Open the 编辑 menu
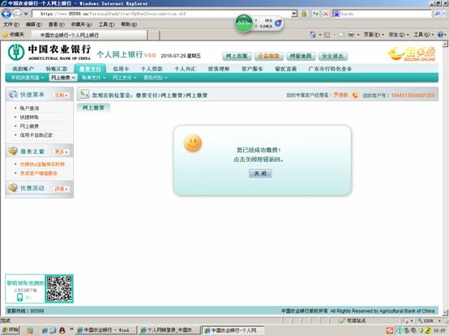Screen dimensions: 449x336 [33, 24]
